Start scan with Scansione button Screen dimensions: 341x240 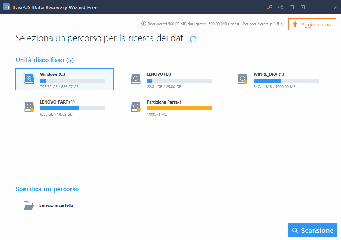[x=312, y=230]
